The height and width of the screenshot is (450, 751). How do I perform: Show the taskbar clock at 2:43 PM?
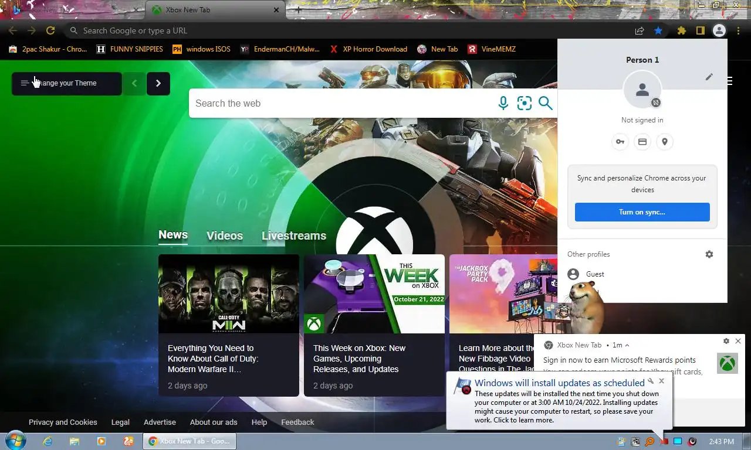(x=721, y=442)
